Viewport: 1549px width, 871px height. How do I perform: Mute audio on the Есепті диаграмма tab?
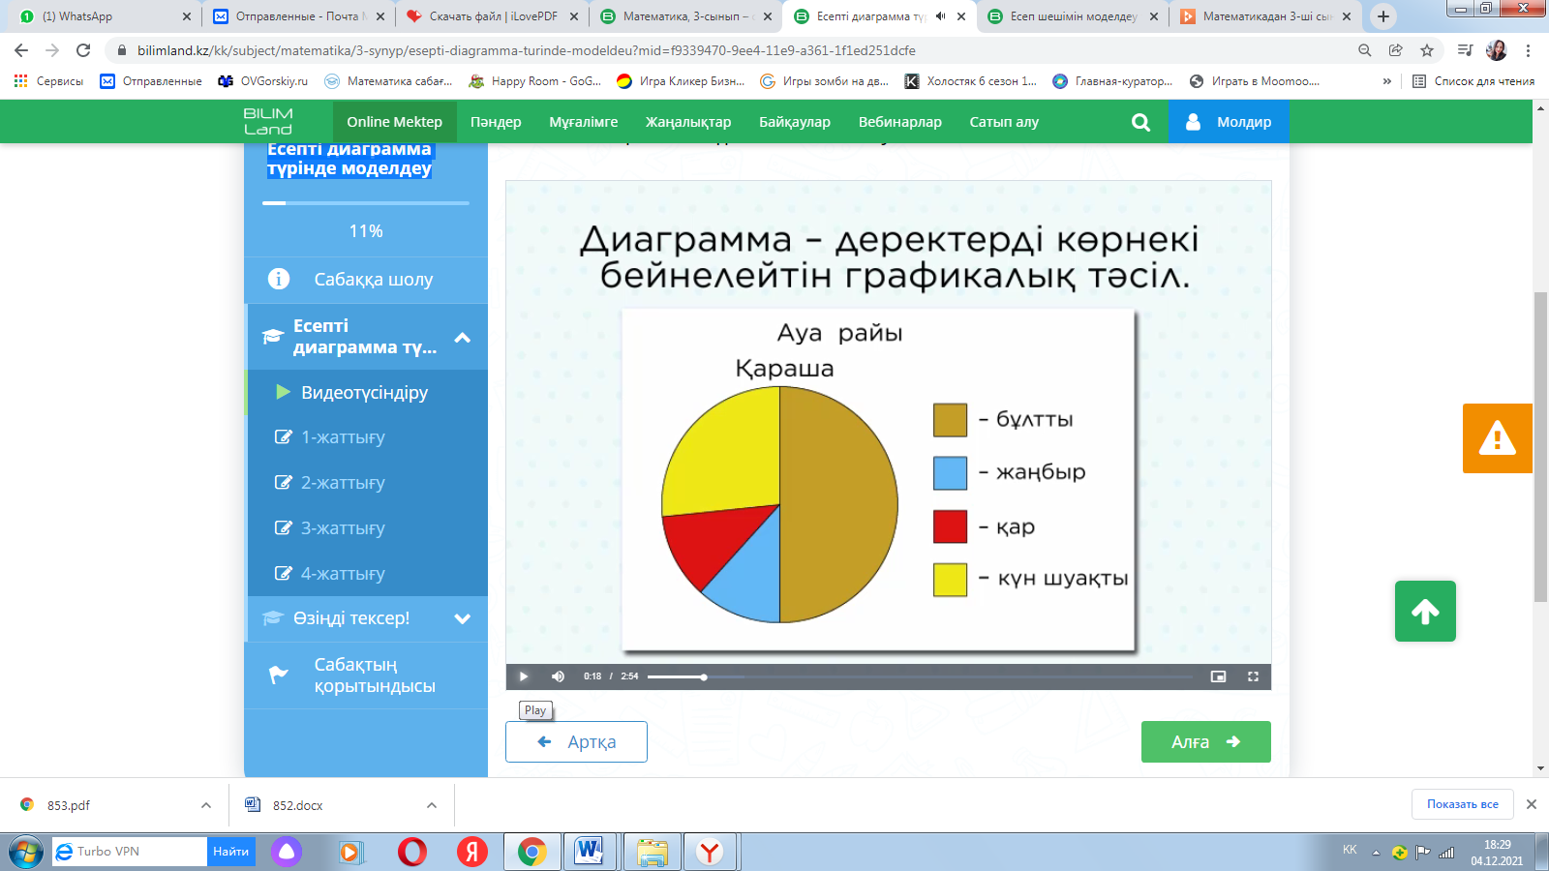click(x=940, y=16)
